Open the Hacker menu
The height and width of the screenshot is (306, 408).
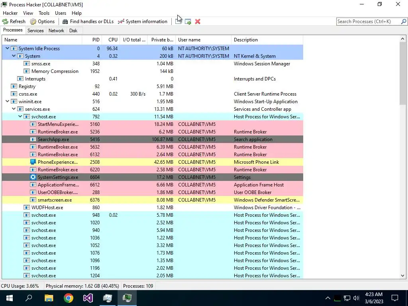pos(10,13)
